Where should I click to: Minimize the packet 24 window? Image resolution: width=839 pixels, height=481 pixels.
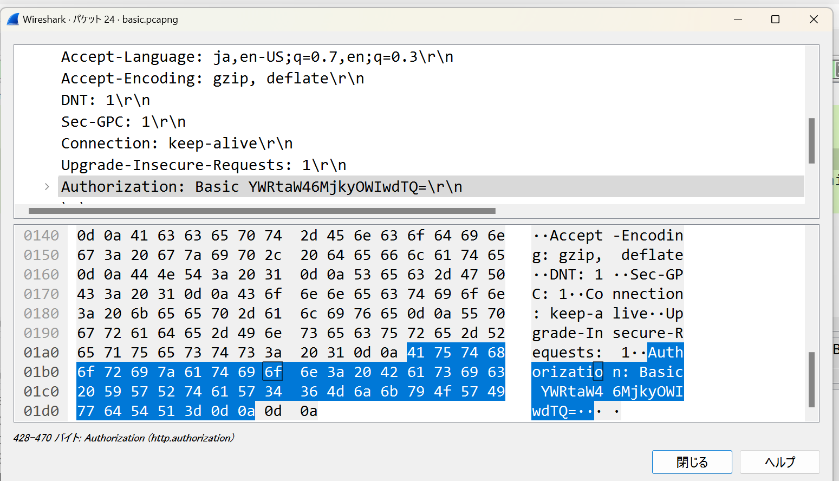point(738,19)
